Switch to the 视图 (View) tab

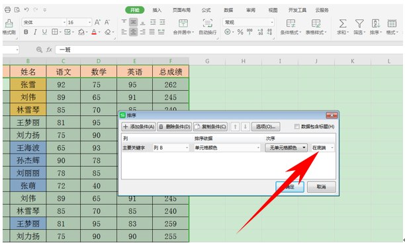(273, 10)
